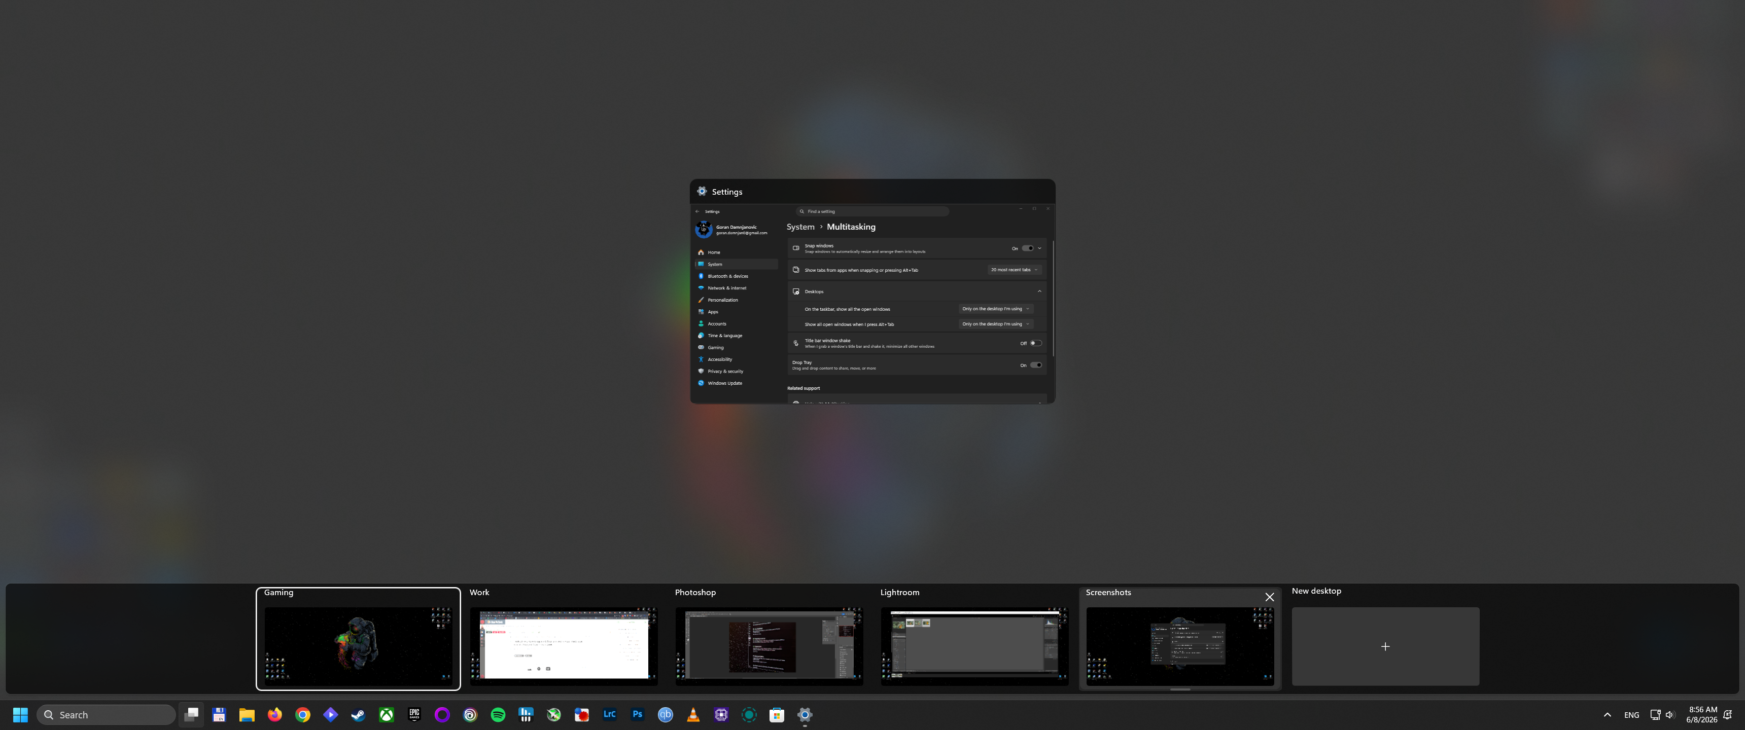The width and height of the screenshot is (1745, 730).
Task: Open Bluetooth & devices in Settings sidebar
Action: point(737,276)
